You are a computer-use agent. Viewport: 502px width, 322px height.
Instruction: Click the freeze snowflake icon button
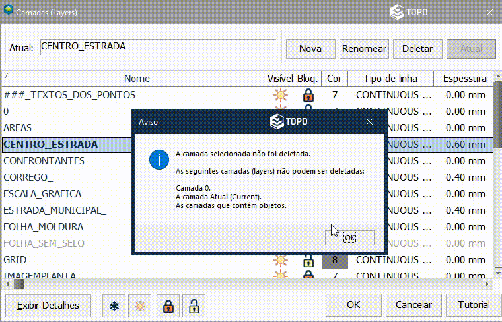[x=114, y=306]
